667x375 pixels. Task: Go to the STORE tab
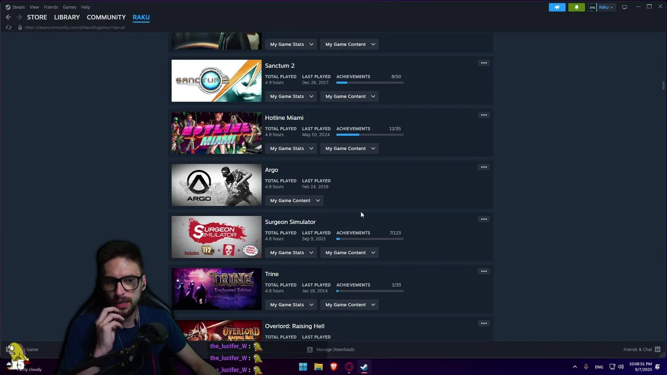(37, 17)
